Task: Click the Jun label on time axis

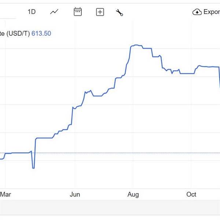Action: 75,194
